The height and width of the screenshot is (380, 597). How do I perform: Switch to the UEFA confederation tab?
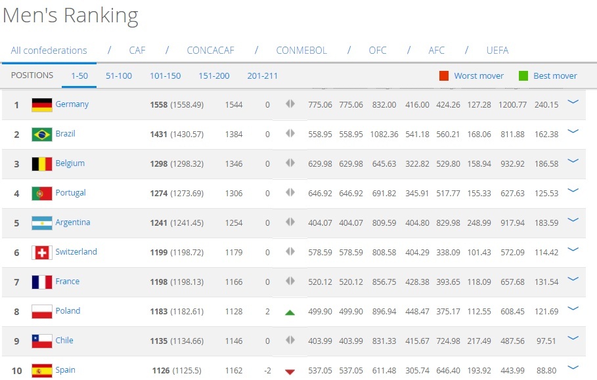pos(497,51)
